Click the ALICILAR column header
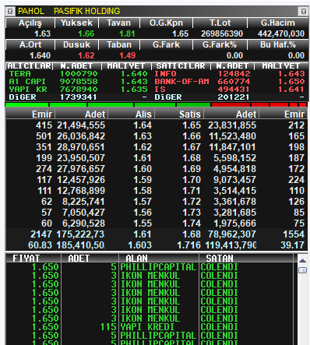310x345 pixels. click(x=29, y=66)
